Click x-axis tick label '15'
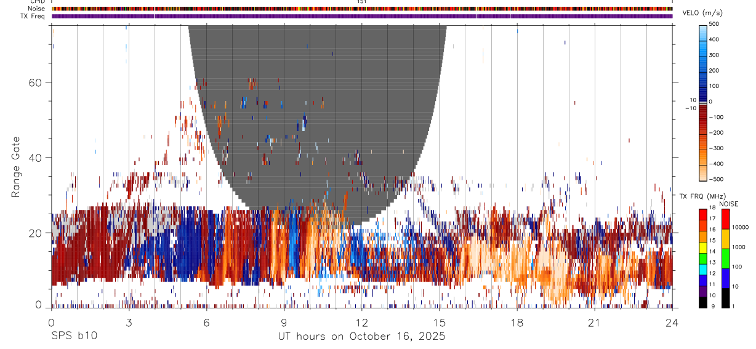The height and width of the screenshot is (349, 756). pyautogui.click(x=439, y=323)
